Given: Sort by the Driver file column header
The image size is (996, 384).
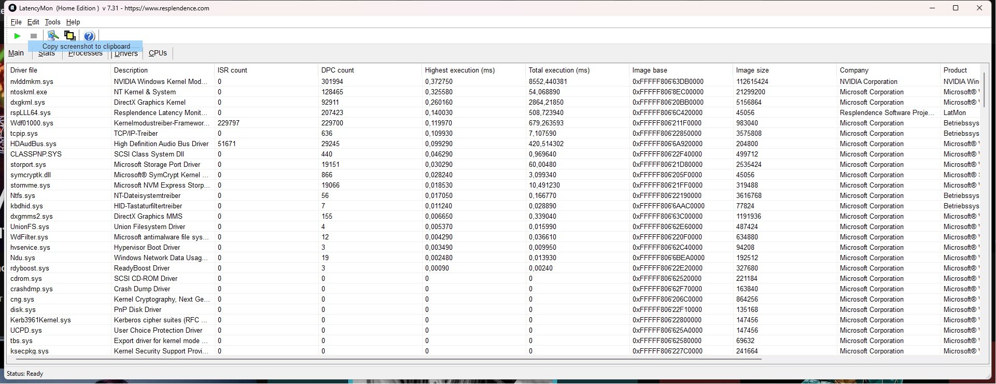Looking at the screenshot, I should coord(59,70).
